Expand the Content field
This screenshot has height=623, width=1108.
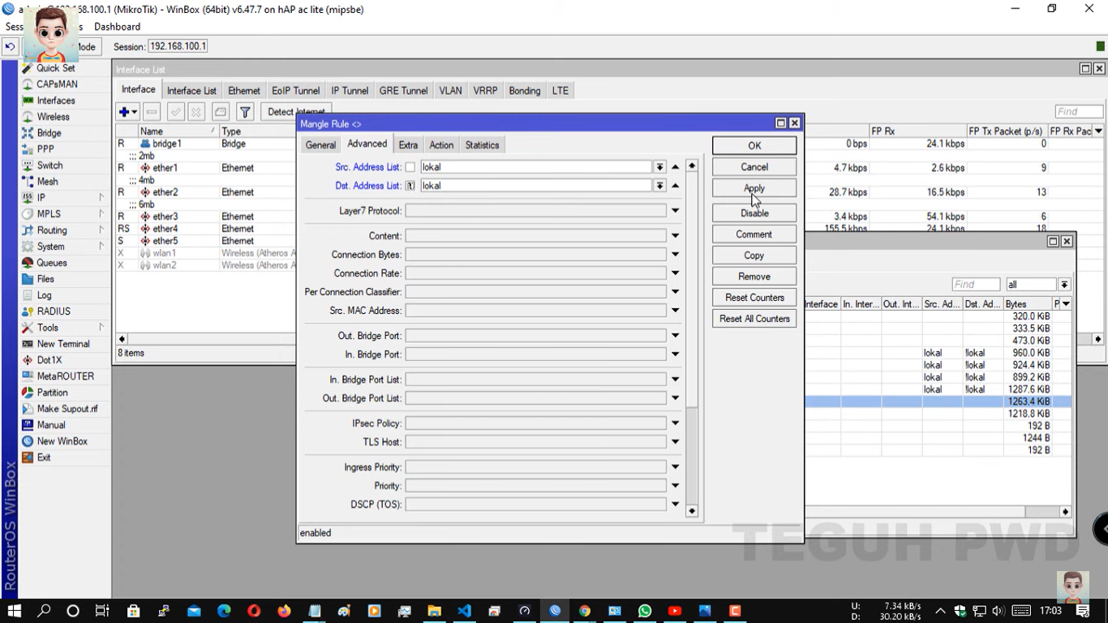click(675, 236)
